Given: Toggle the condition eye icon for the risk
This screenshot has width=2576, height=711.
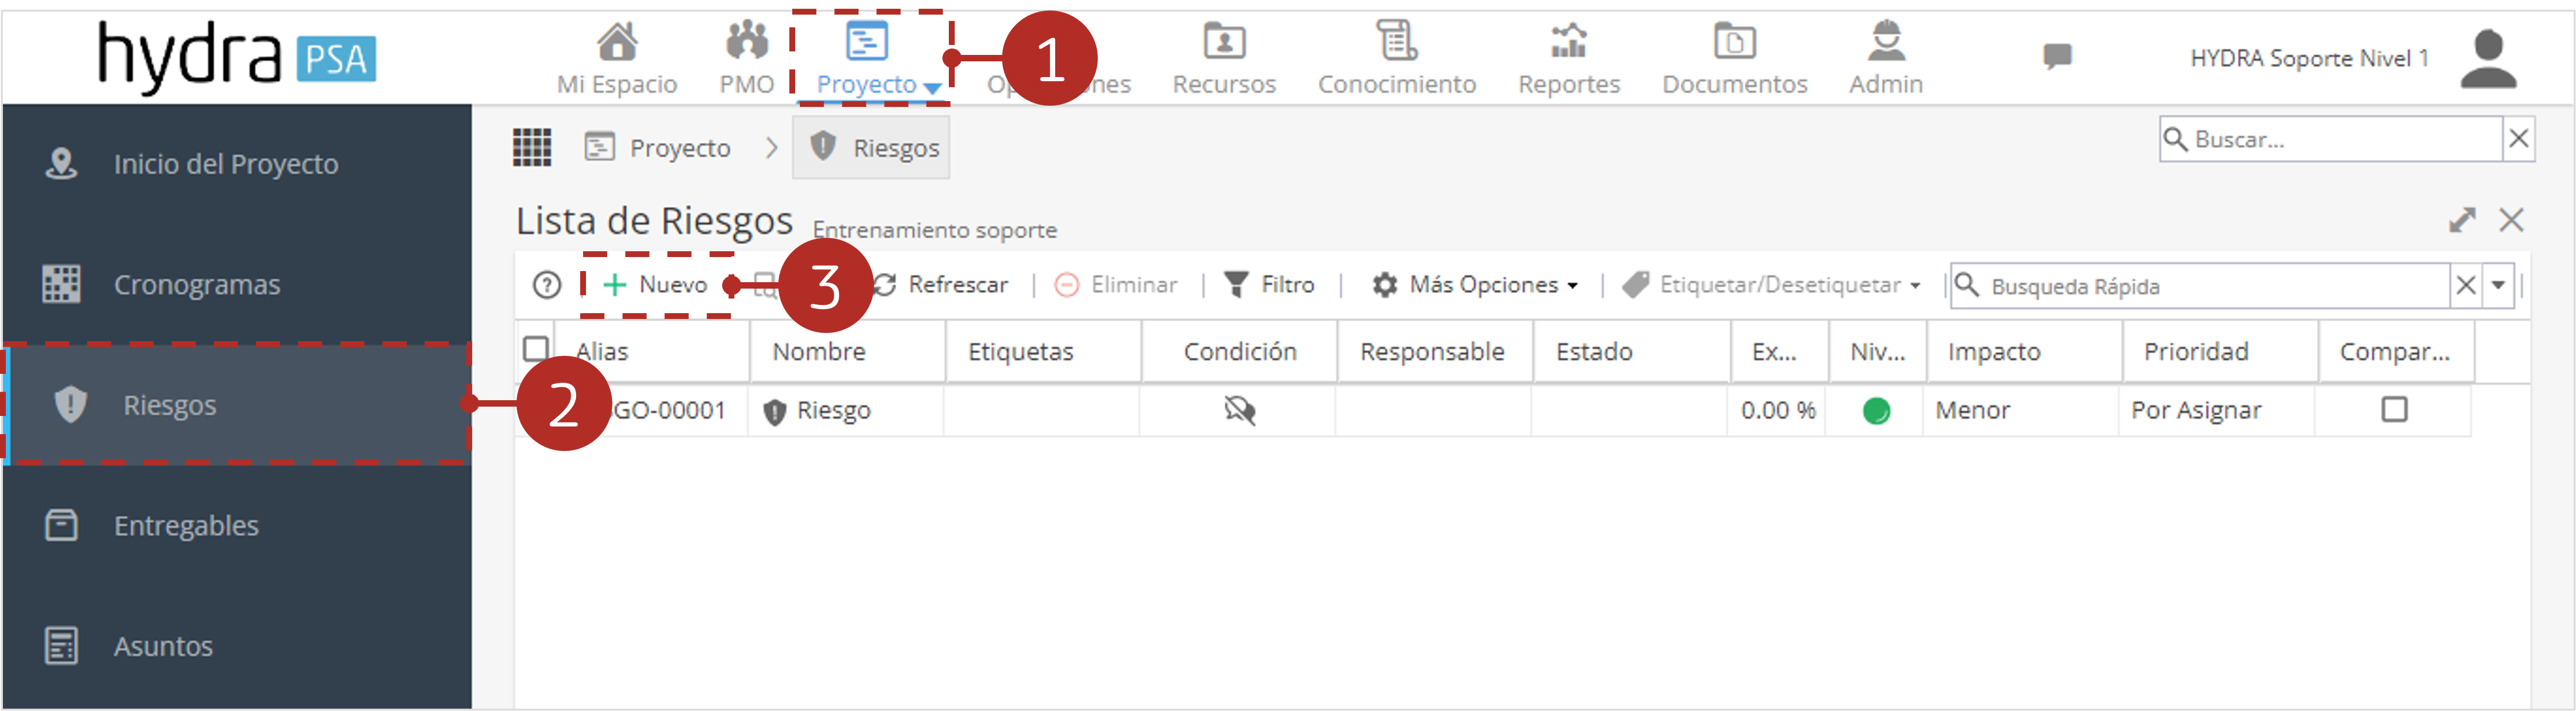Looking at the screenshot, I should [x=1240, y=410].
